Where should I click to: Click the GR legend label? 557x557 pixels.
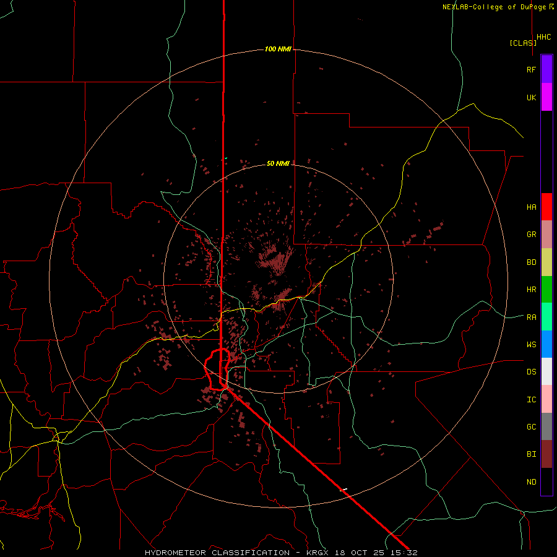(x=531, y=235)
